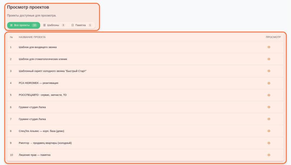Screen dimensions: 291x165
Task: Click eye icon for Шаблон для входящего звонка
Action: pos(269,47)
